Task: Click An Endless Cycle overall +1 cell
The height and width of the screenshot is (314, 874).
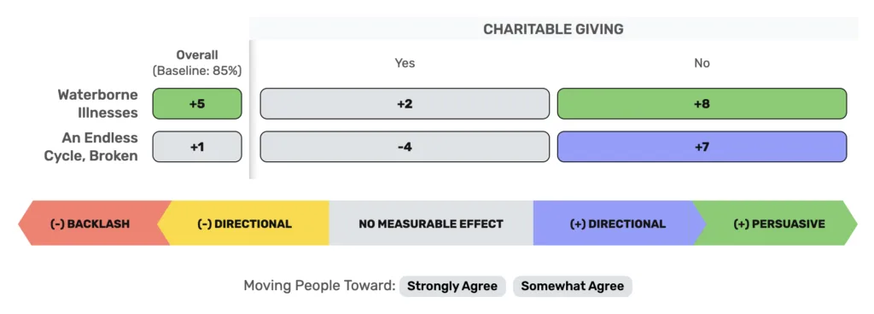Action: point(197,147)
